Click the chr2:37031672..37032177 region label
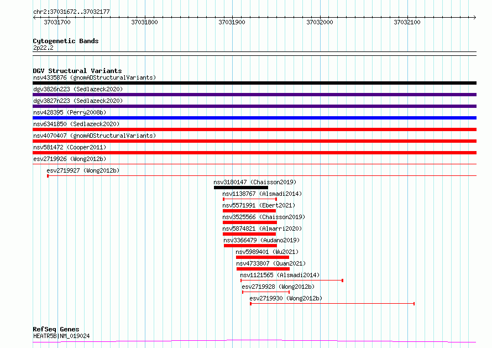 [71, 12]
